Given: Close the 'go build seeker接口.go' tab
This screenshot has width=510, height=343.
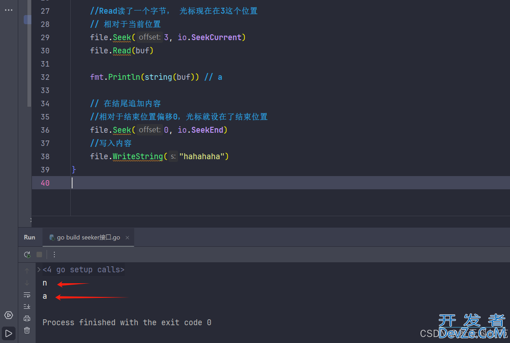Looking at the screenshot, I should pyautogui.click(x=127, y=238).
